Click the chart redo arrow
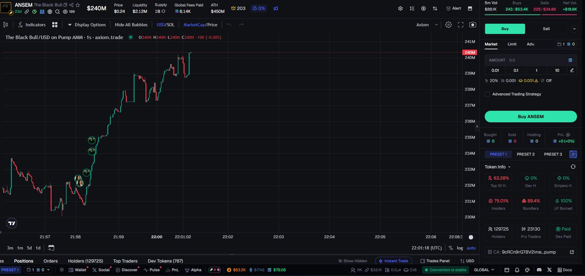The height and width of the screenshot is (276, 585). (x=241, y=25)
